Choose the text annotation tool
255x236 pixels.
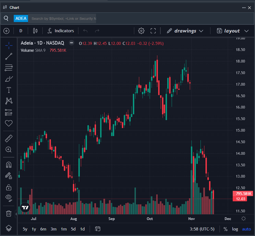(9, 90)
